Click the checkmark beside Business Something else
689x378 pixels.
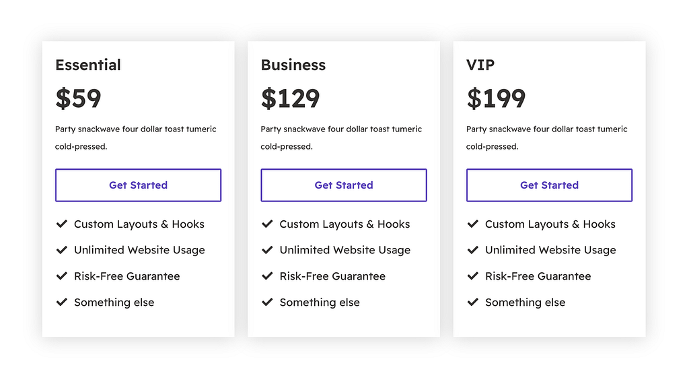click(x=267, y=302)
